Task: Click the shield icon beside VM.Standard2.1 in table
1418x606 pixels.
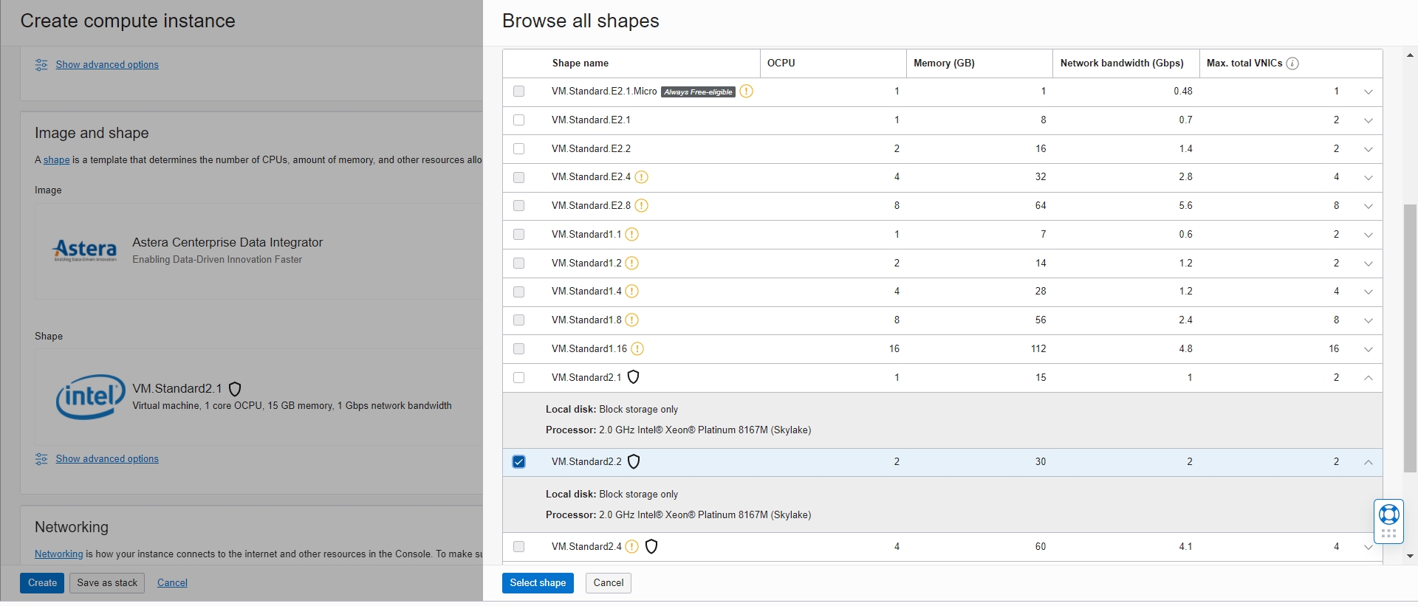Action: click(x=633, y=378)
